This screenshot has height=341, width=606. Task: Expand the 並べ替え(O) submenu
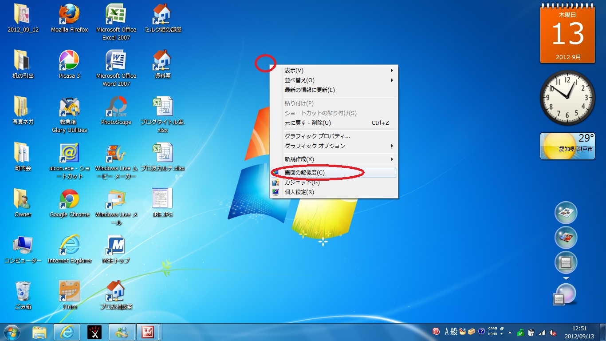click(x=334, y=80)
